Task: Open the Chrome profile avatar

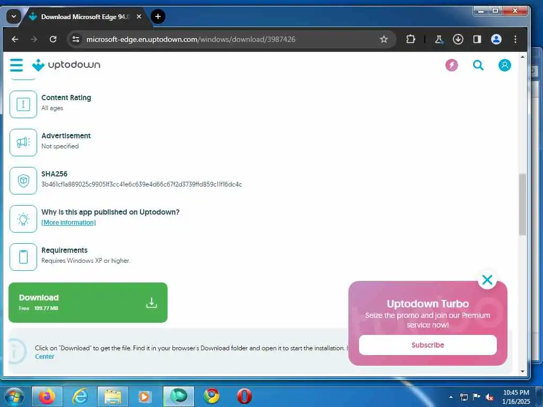Action: coord(496,39)
